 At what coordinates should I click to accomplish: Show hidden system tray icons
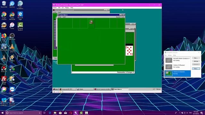[179, 113]
